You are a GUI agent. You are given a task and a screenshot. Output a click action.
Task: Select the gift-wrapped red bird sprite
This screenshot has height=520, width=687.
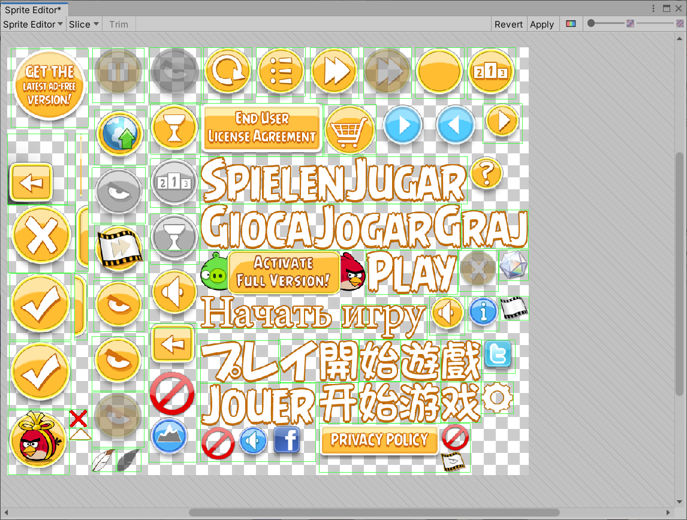coord(38,439)
